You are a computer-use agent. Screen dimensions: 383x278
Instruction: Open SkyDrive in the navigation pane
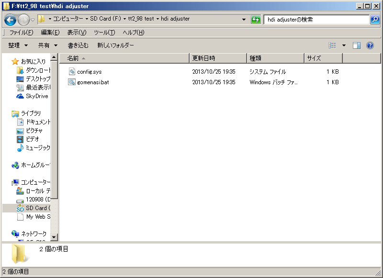tap(37, 96)
